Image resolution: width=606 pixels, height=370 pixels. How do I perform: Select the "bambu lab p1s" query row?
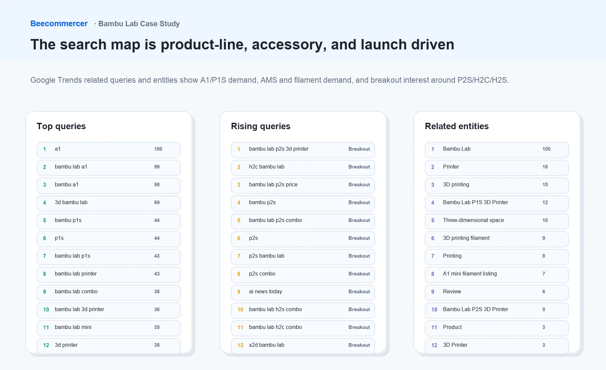click(109, 257)
